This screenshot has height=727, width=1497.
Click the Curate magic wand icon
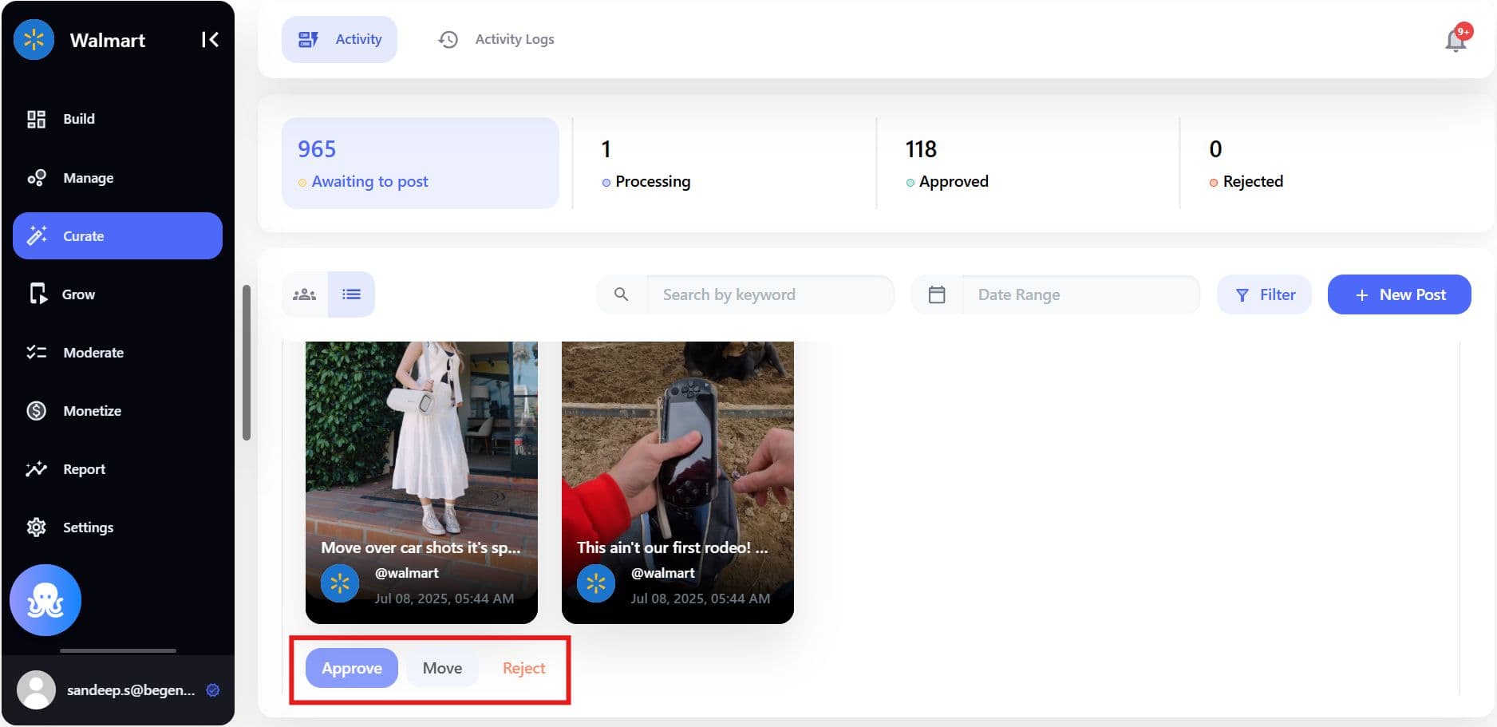[x=37, y=235]
